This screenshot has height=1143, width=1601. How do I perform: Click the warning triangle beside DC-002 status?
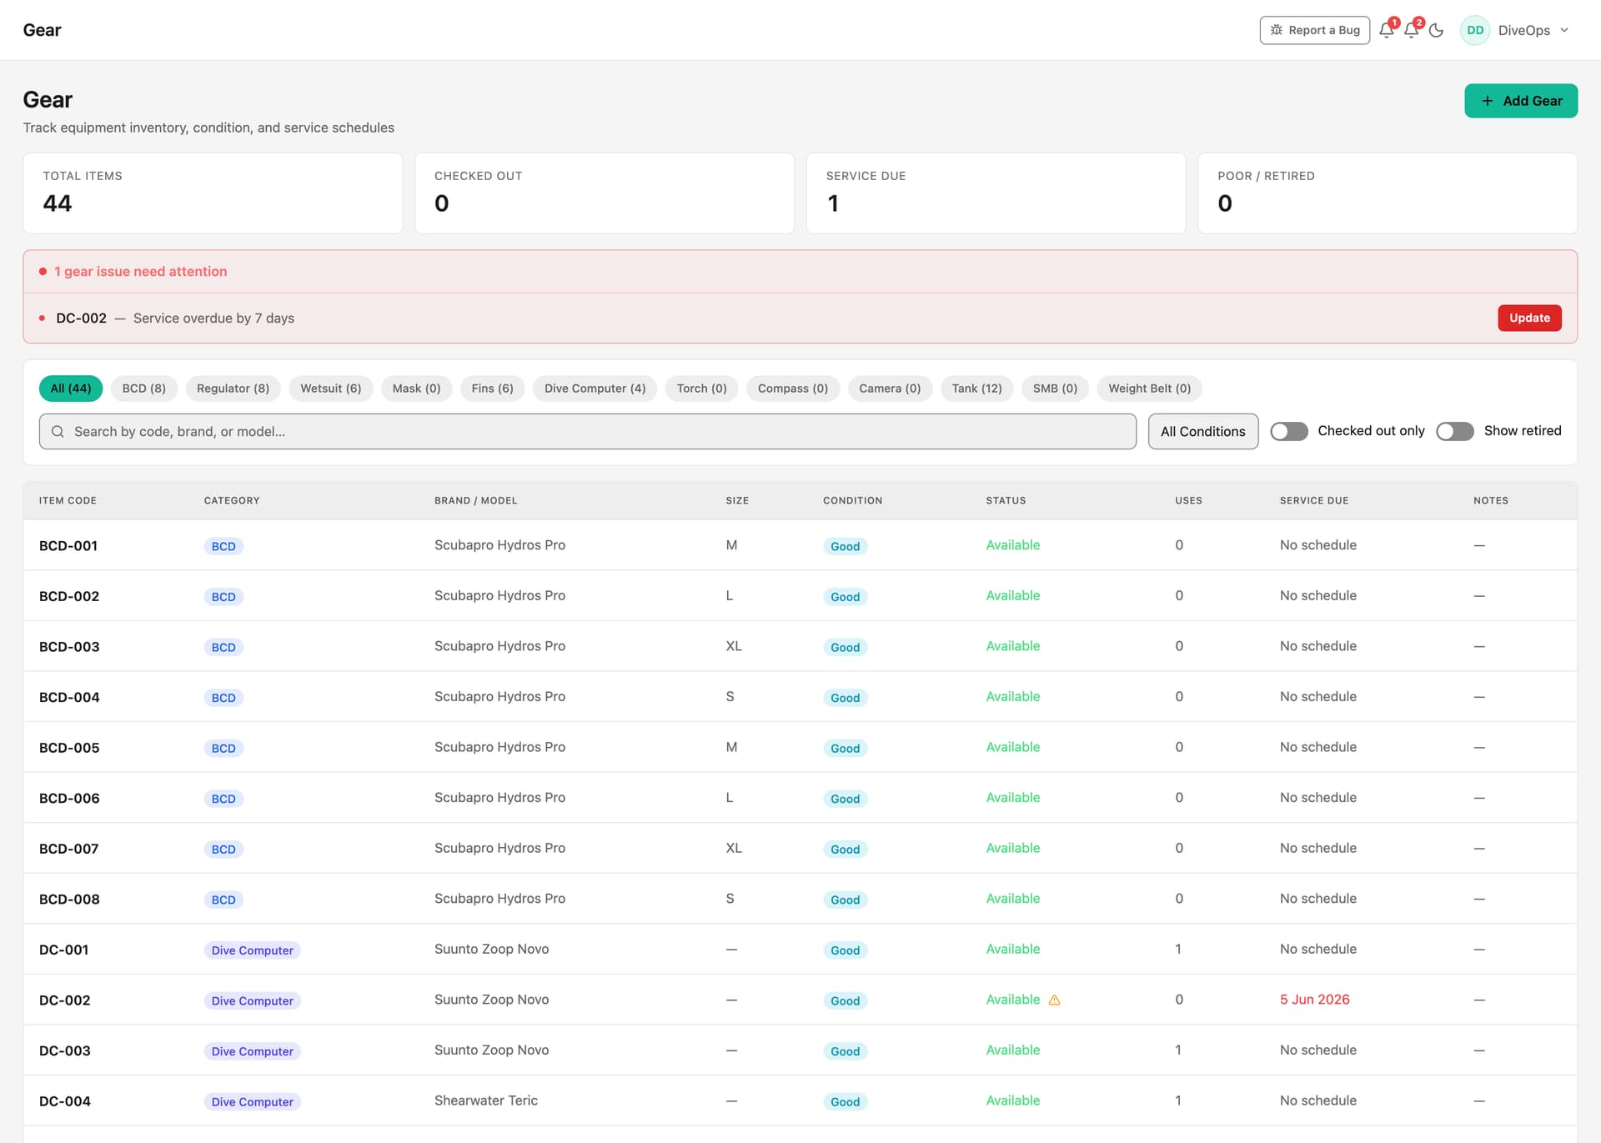tap(1054, 1000)
